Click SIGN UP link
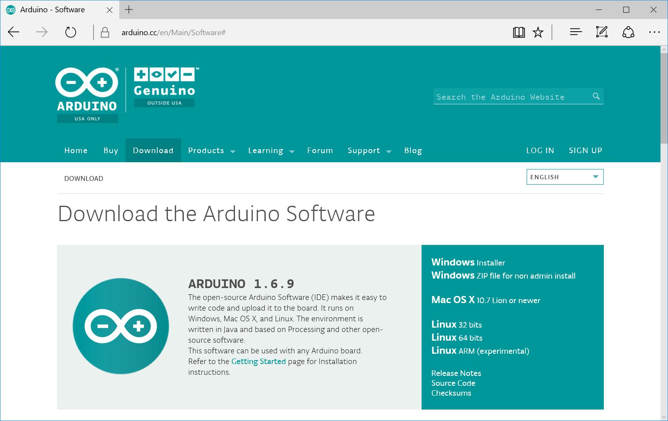Viewport: 668px width, 421px height. point(586,150)
